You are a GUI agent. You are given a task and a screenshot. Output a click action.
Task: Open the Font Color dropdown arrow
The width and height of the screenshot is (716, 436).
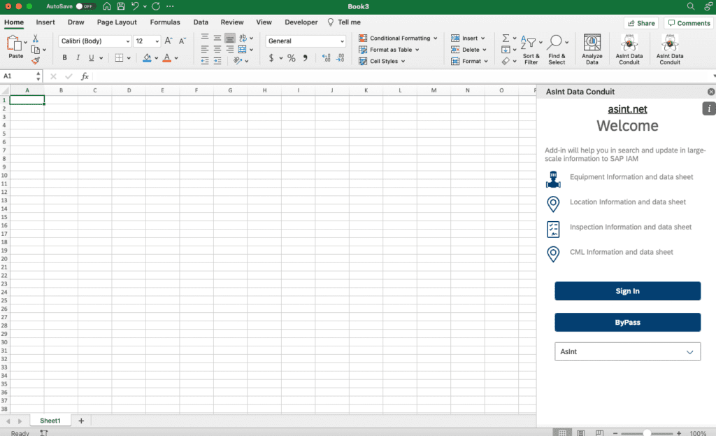176,58
